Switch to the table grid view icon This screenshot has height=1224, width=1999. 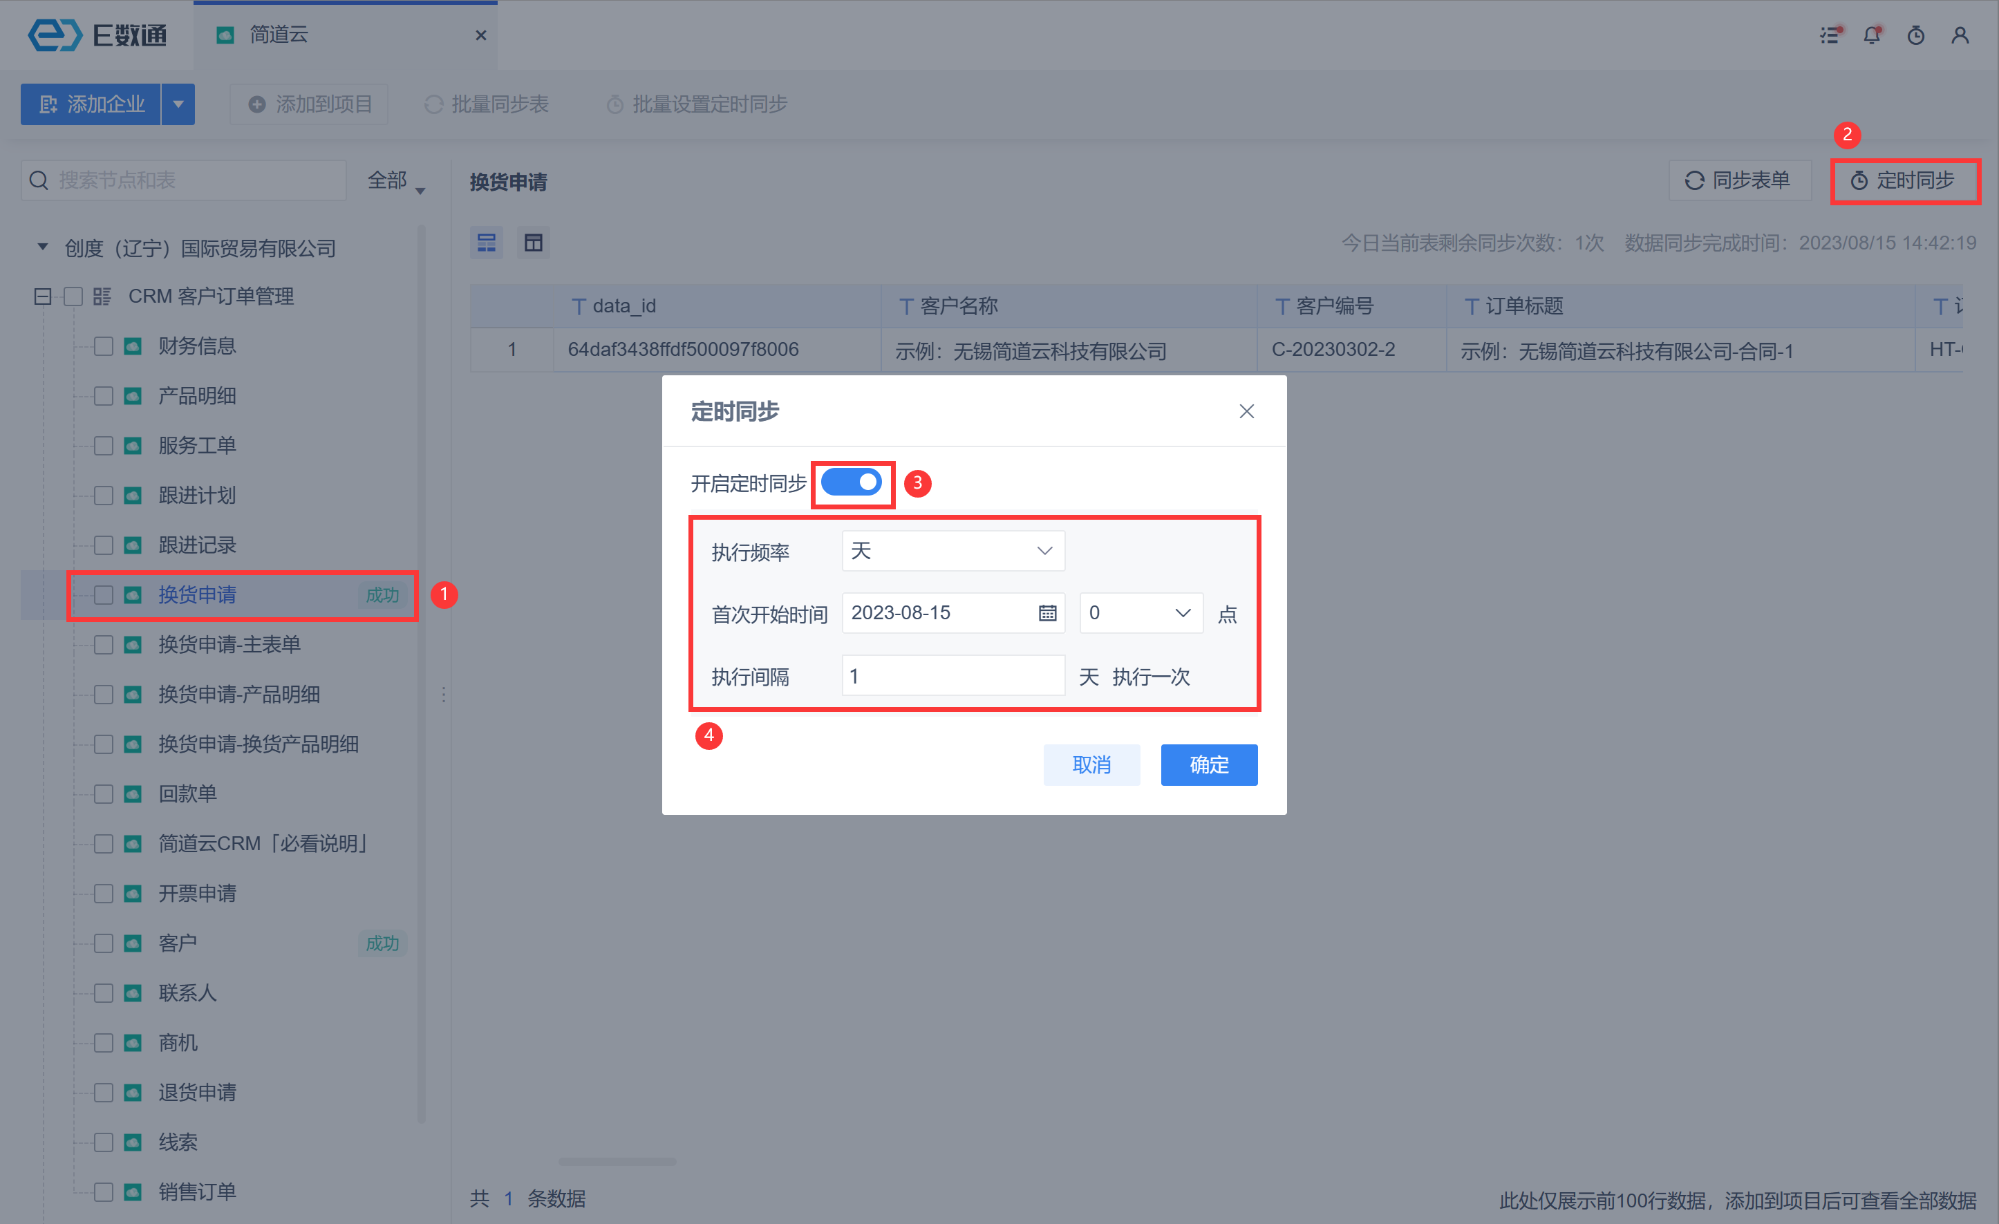533,243
